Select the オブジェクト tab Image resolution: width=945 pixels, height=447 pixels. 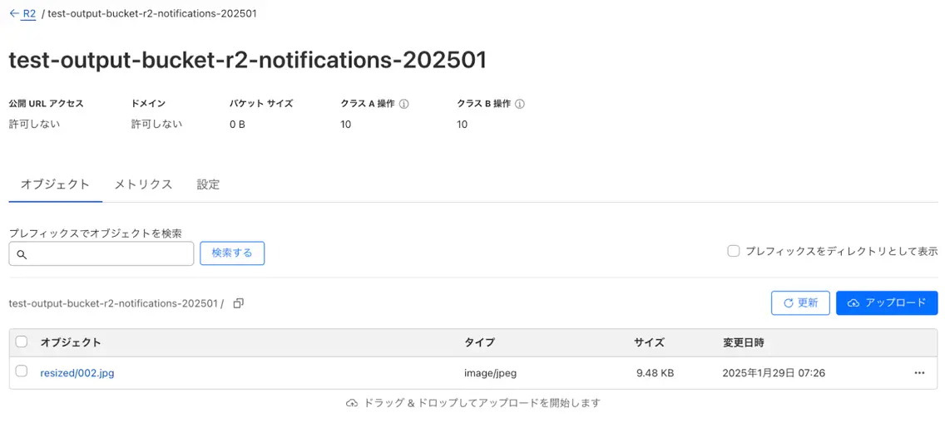tap(56, 184)
